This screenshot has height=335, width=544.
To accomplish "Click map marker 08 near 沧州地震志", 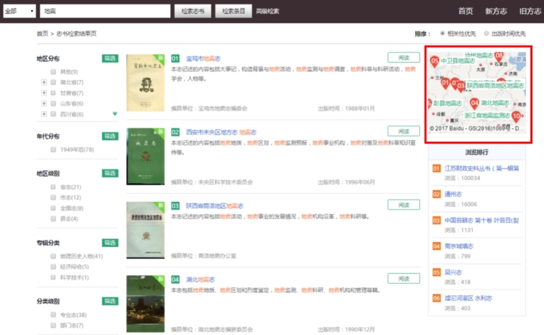I will click(x=499, y=55).
